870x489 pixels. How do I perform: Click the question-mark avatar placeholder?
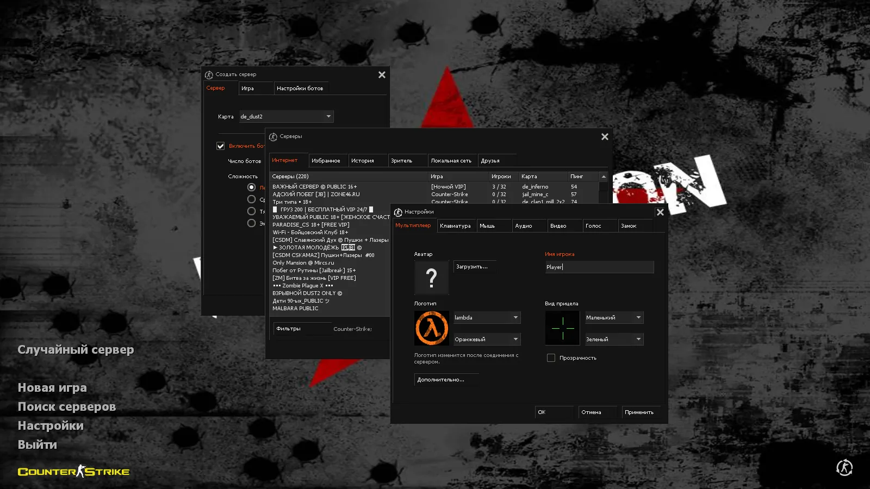tap(431, 278)
